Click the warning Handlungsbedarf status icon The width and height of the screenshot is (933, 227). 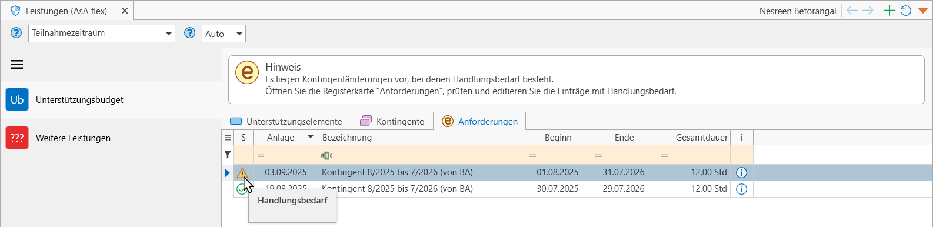(242, 173)
